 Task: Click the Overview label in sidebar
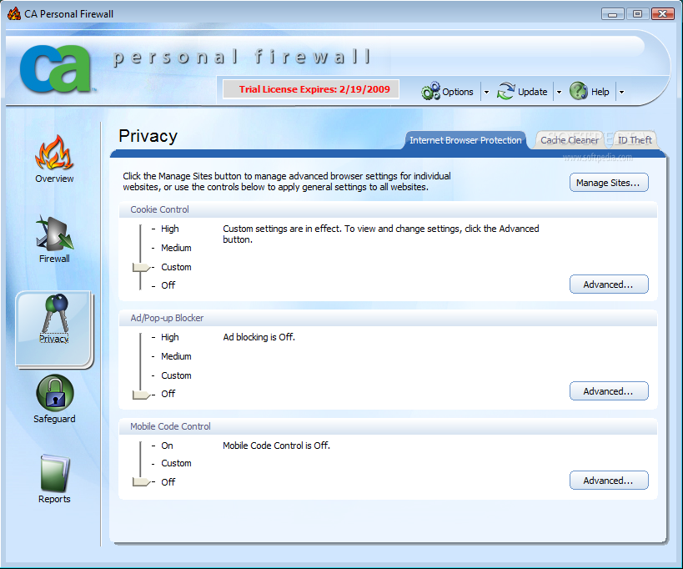pos(54,179)
